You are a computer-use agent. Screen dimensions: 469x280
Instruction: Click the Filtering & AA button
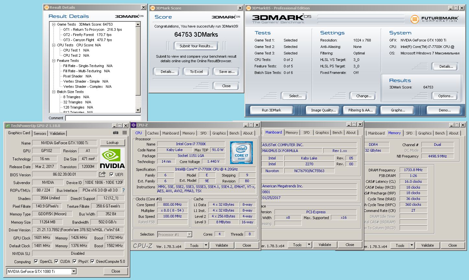tap(361, 110)
